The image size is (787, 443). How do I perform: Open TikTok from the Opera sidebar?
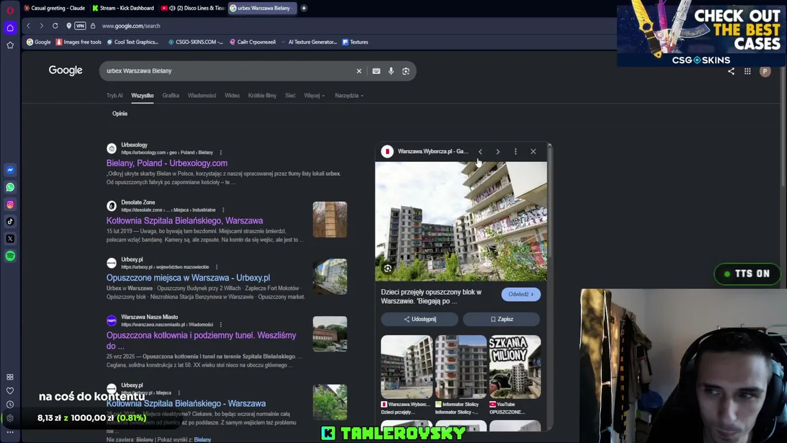pyautogui.click(x=10, y=221)
